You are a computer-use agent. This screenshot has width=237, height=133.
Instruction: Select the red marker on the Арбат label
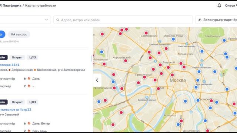[158, 89]
